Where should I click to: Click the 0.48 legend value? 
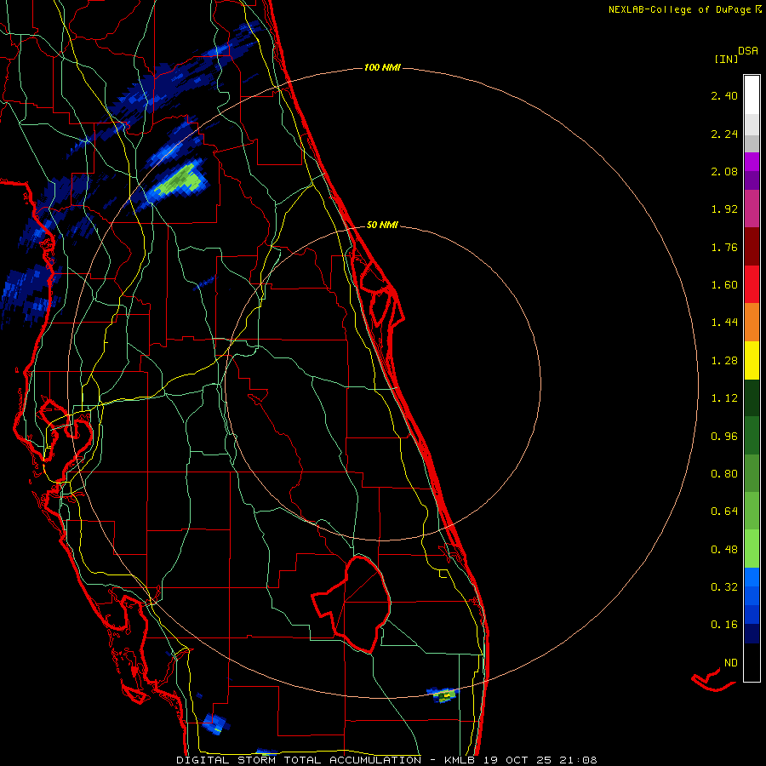pos(724,550)
